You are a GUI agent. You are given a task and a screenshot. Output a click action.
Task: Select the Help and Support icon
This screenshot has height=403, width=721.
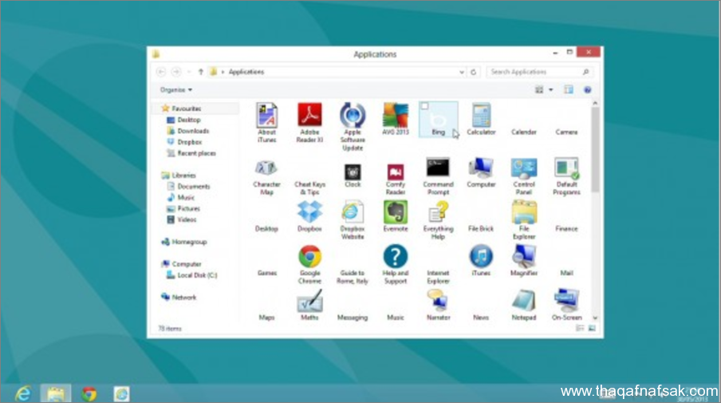tap(396, 256)
